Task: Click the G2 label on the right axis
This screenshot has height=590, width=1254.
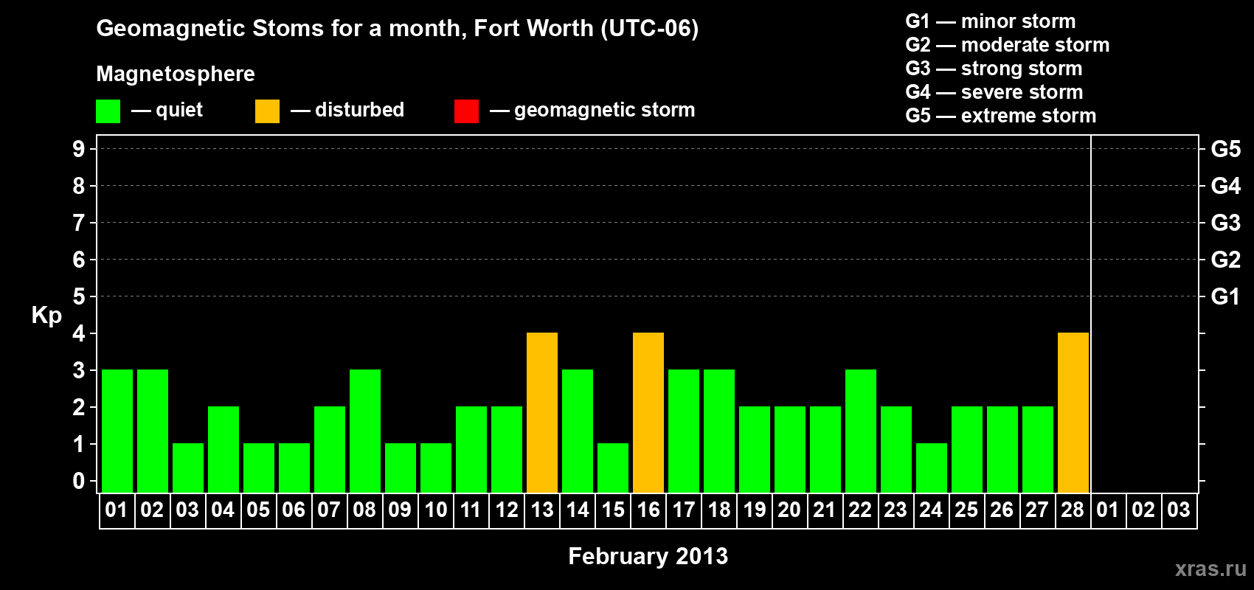Action: coord(1226,260)
